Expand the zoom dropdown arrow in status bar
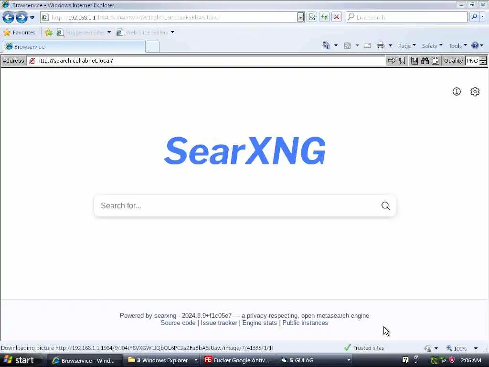The height and width of the screenshot is (367, 489). tap(476, 348)
